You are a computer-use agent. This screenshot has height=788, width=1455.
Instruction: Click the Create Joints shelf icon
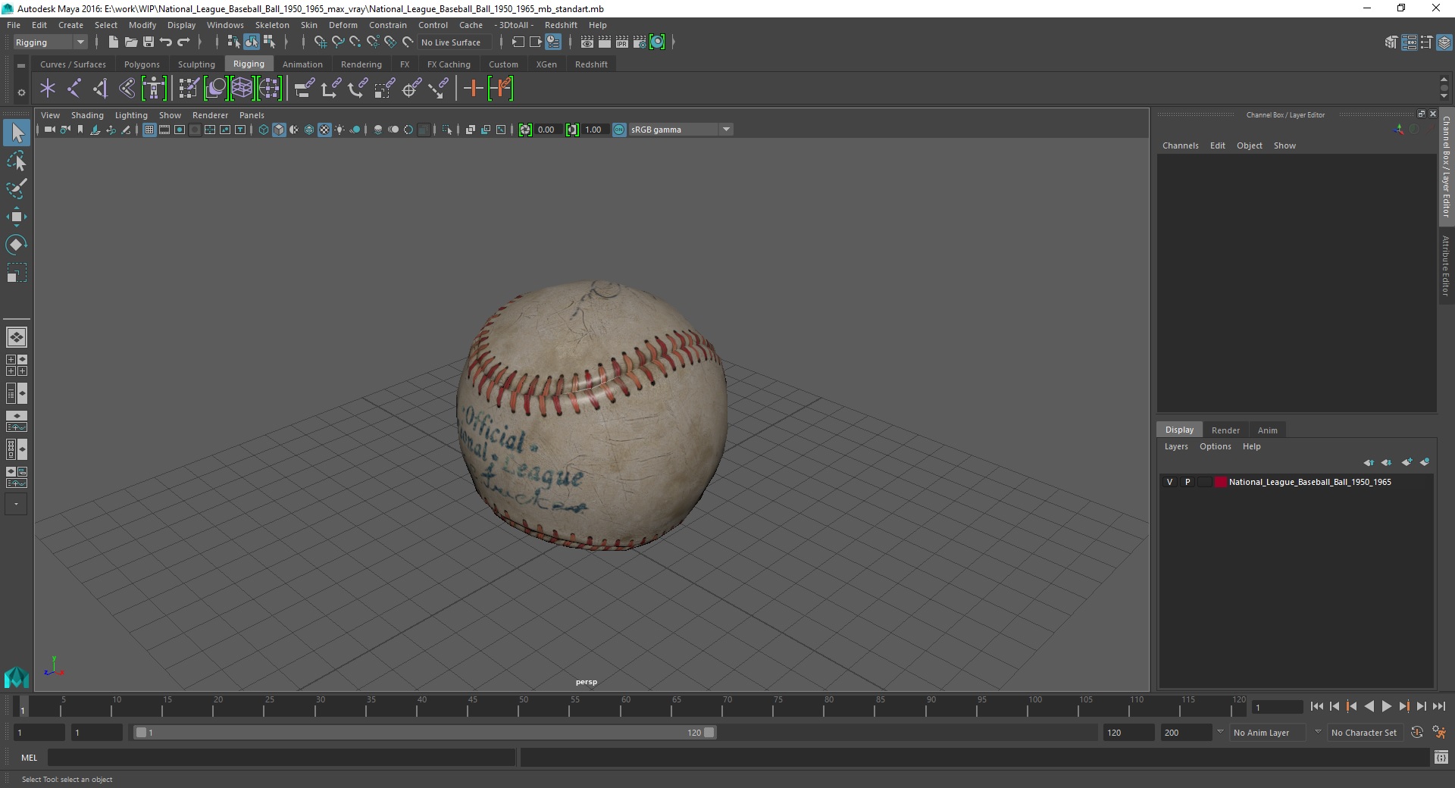tap(74, 89)
